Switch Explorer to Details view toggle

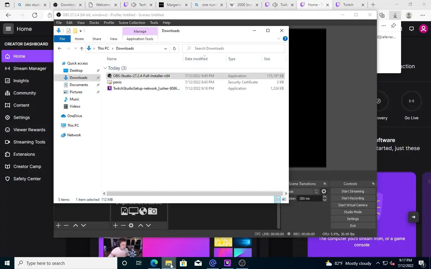tap(277, 199)
